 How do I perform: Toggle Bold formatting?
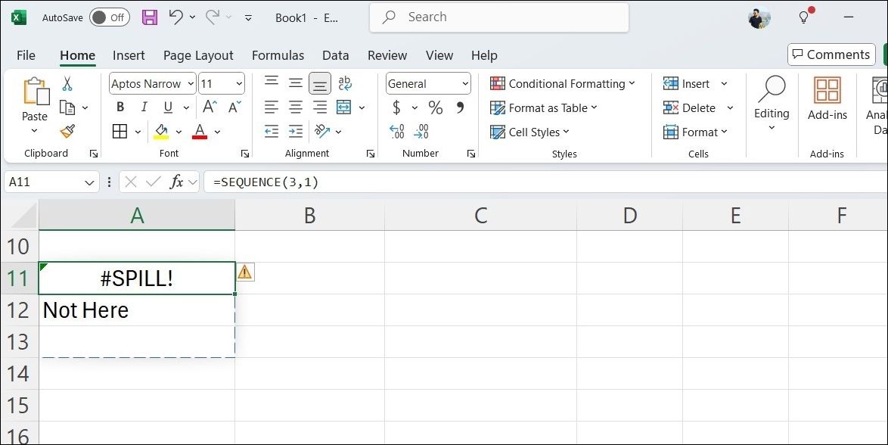click(x=120, y=107)
